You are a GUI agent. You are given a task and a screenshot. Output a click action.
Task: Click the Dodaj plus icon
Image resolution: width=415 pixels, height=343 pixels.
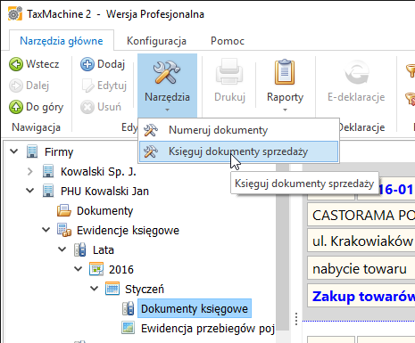(x=87, y=64)
